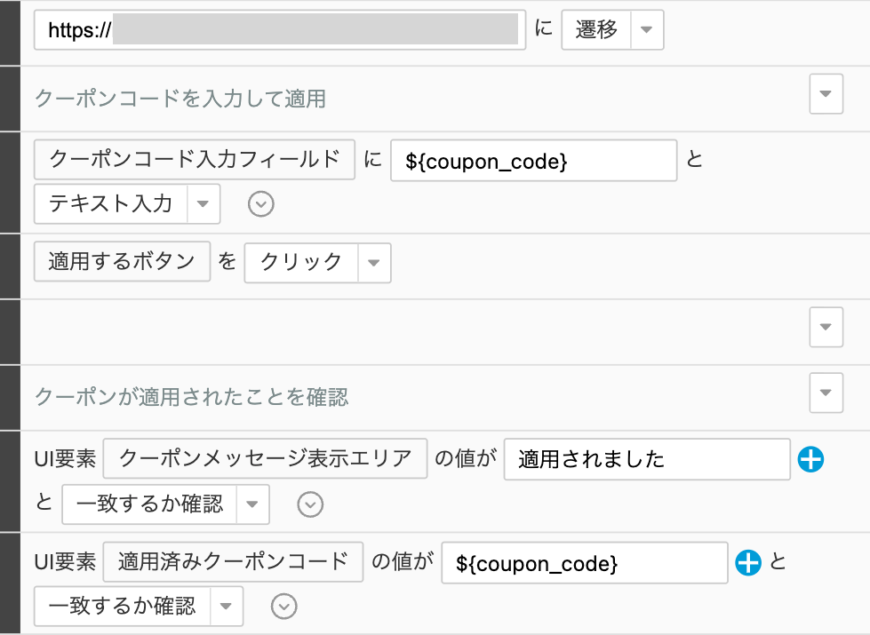Click the blue plus icon beside ${coupon_code} verification value
Viewport: 870px width, 635px height.
[x=748, y=562]
